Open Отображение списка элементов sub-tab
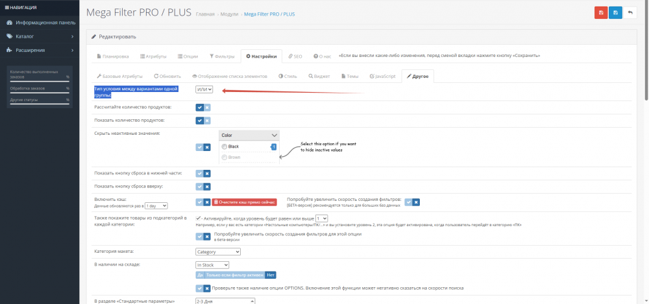The width and height of the screenshot is (649, 304). 230,76
